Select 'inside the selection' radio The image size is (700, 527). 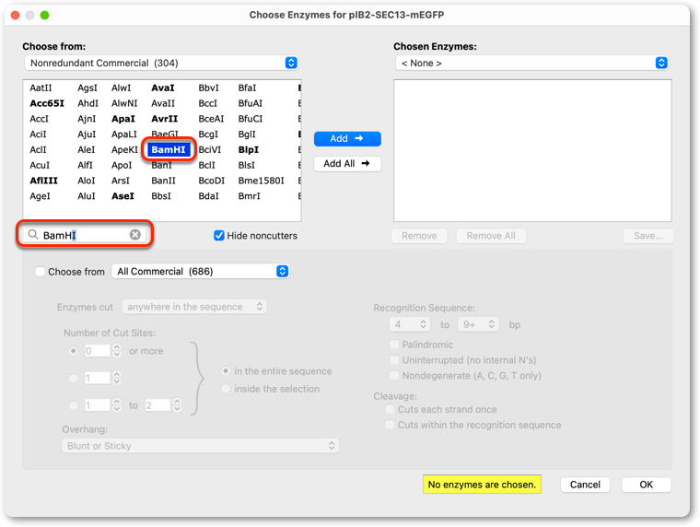[226, 389]
